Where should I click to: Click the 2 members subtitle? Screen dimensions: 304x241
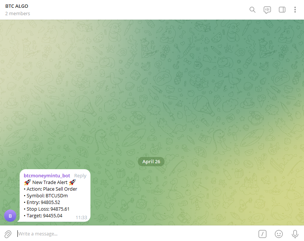[17, 14]
